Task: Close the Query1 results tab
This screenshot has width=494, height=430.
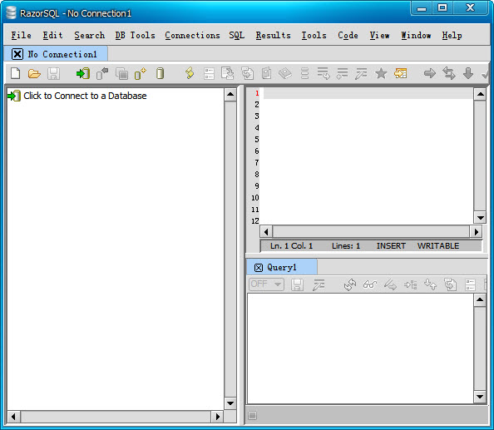Action: point(259,268)
